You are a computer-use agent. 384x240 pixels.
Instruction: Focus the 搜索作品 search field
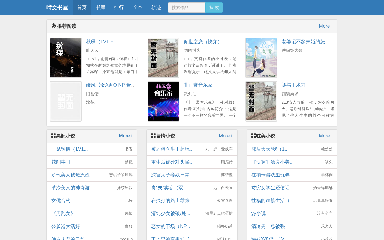[x=187, y=7]
